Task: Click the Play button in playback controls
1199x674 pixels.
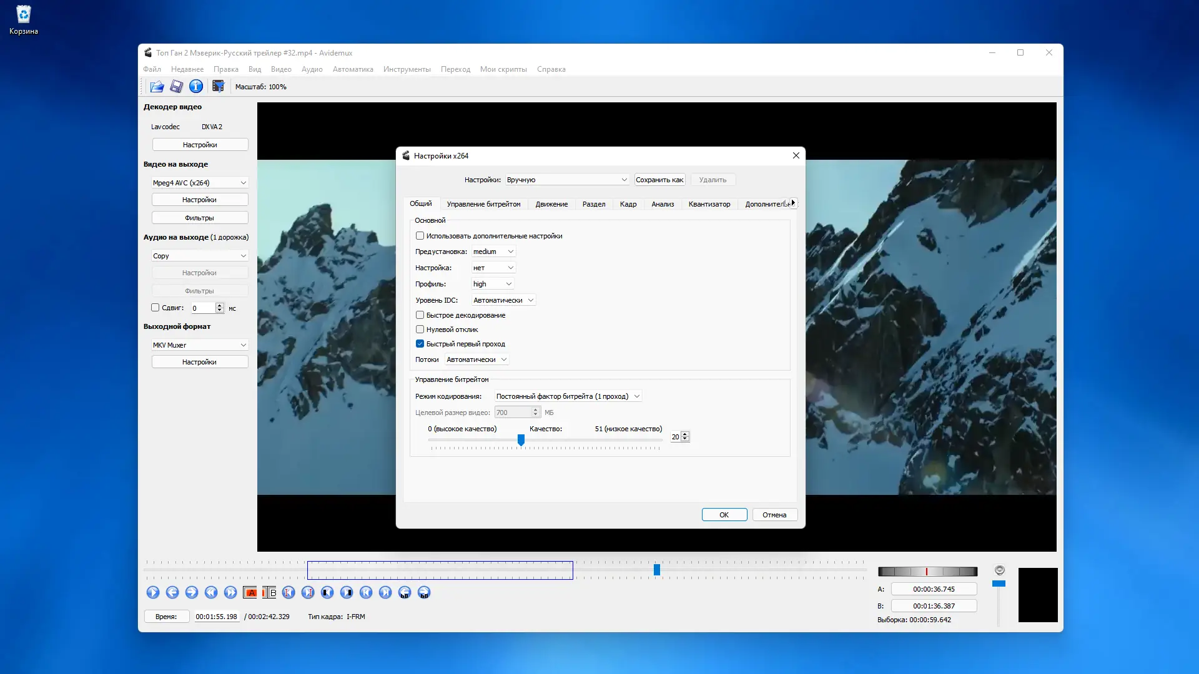Action: coord(153,593)
